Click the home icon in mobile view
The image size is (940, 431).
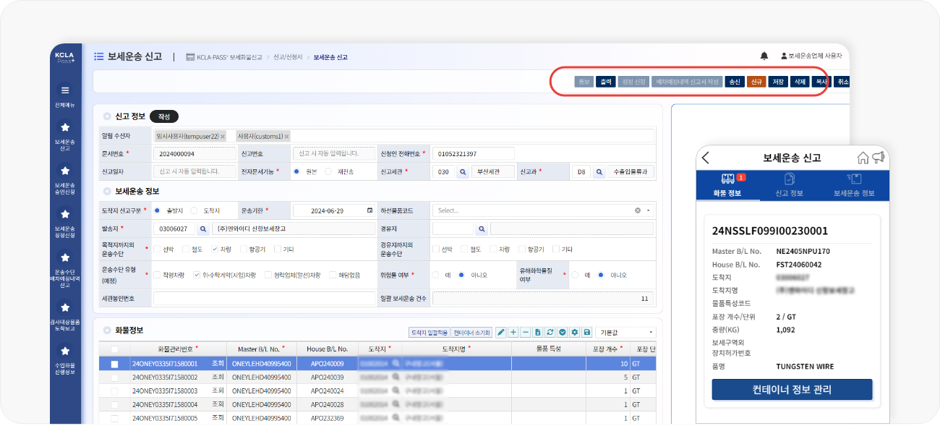pyautogui.click(x=863, y=158)
